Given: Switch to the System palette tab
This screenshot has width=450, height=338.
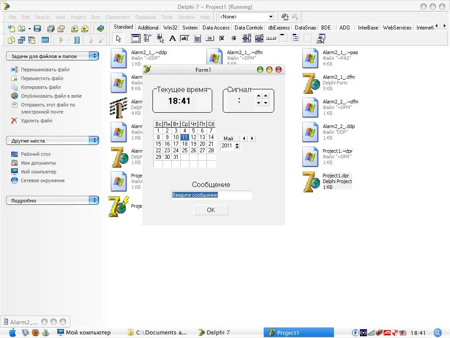Looking at the screenshot, I should 190,28.
